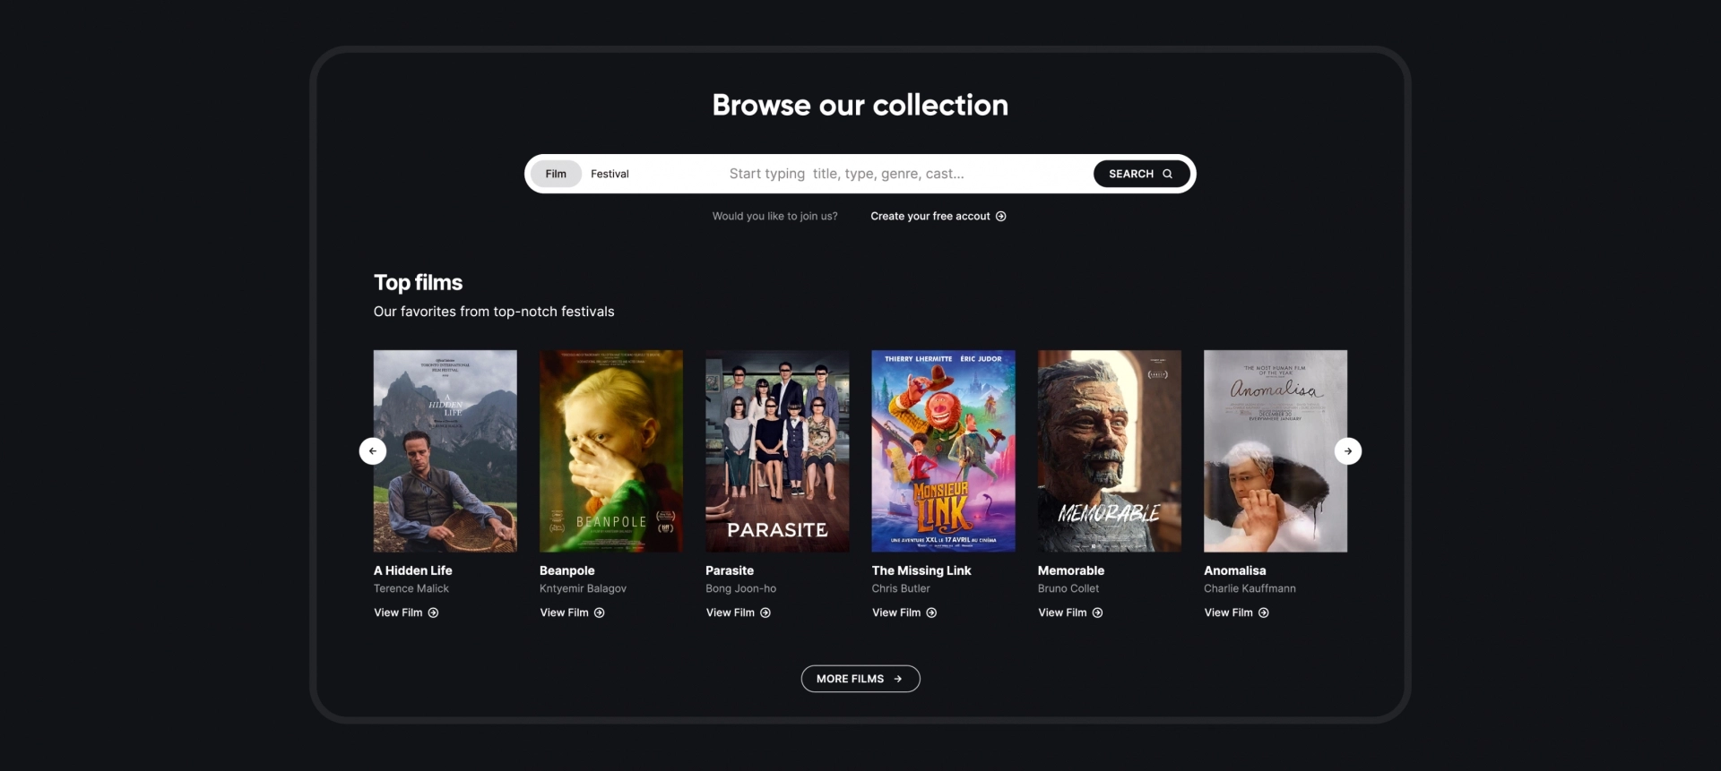Open the Monsieur Link poster
1721x771 pixels.
[944, 451]
